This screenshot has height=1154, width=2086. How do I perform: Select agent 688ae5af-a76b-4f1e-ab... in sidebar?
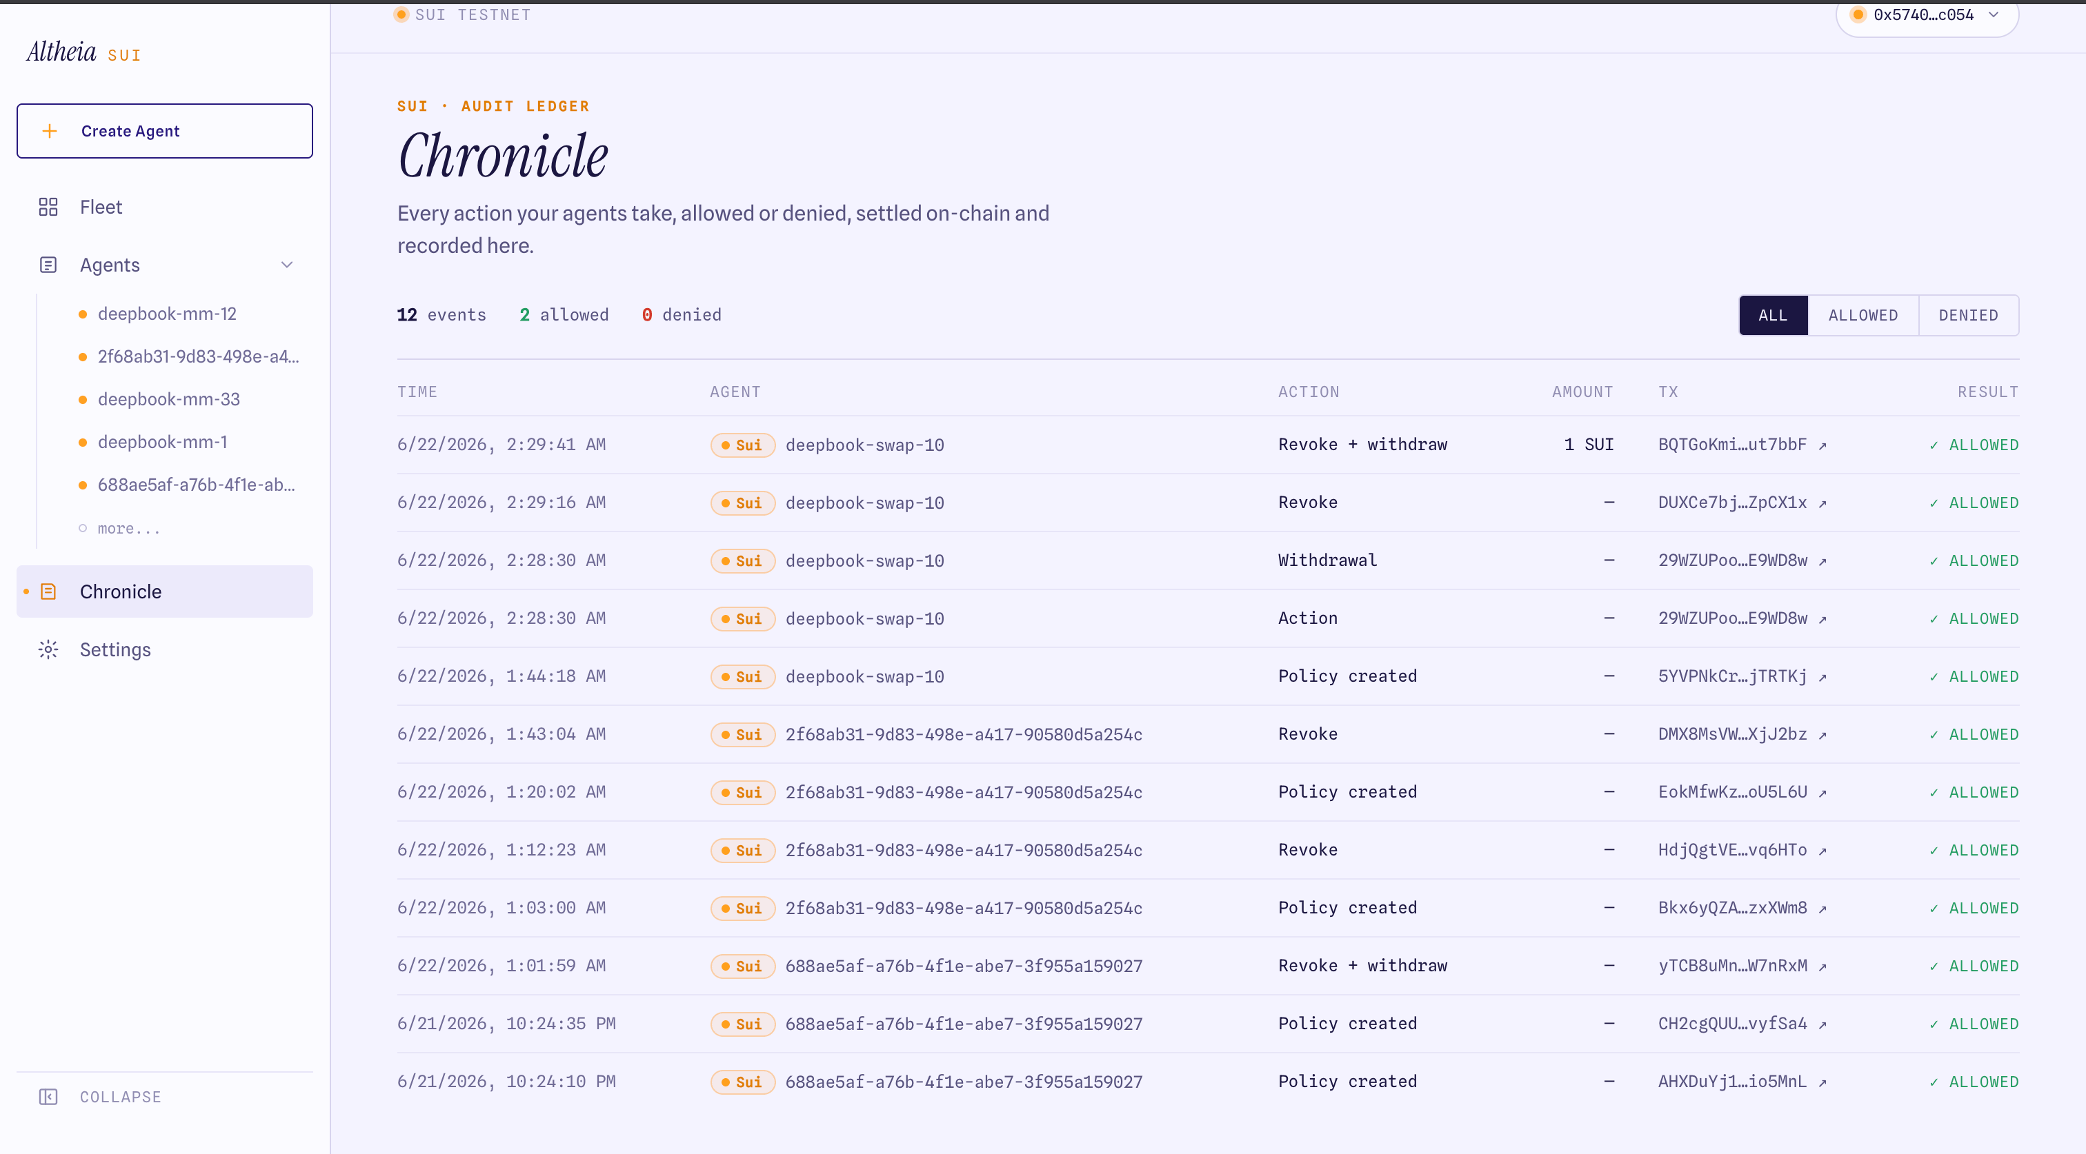(x=196, y=485)
